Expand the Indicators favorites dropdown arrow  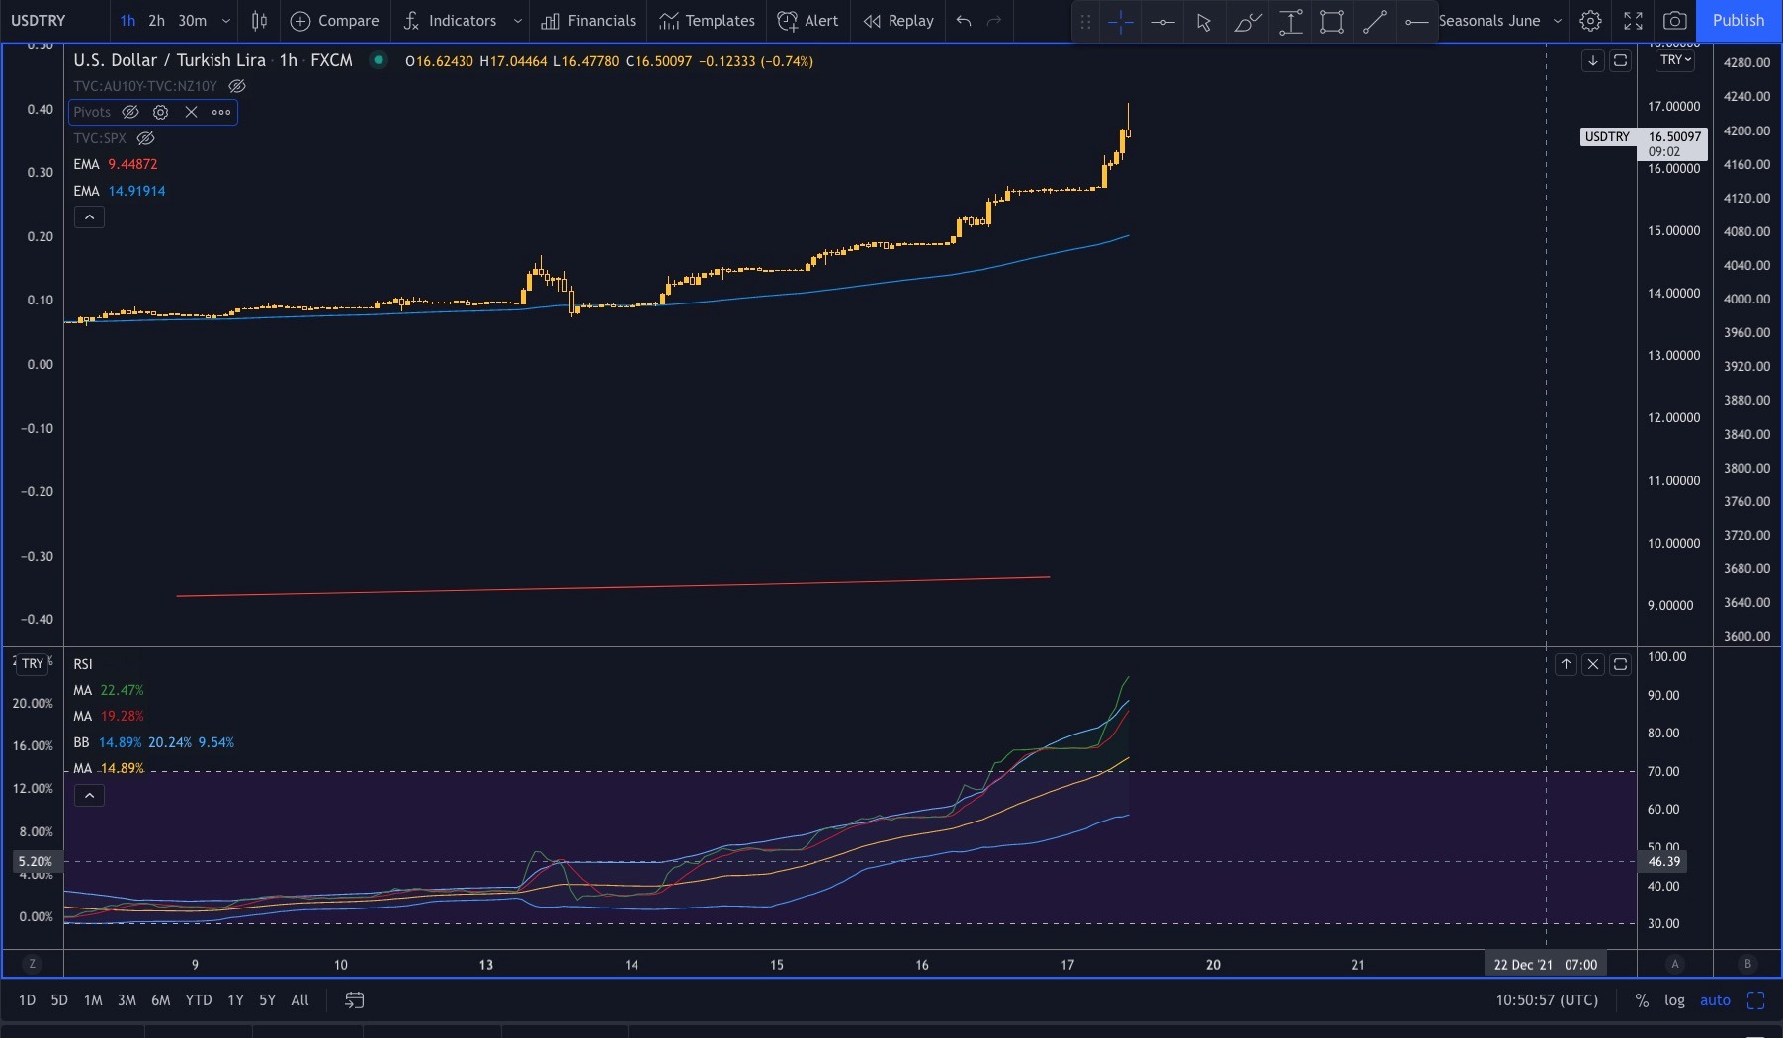[518, 21]
